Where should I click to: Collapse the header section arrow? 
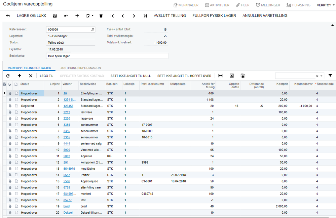pos(333,26)
